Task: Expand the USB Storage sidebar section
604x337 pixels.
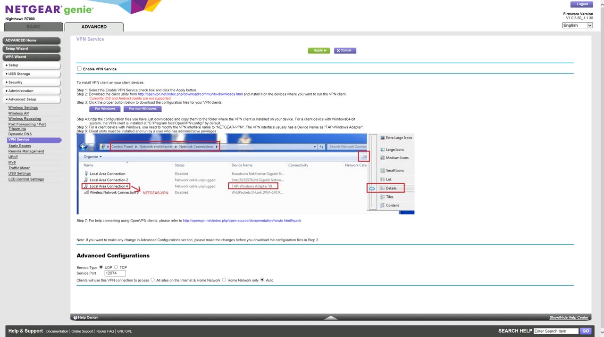Action: pyautogui.click(x=32, y=74)
